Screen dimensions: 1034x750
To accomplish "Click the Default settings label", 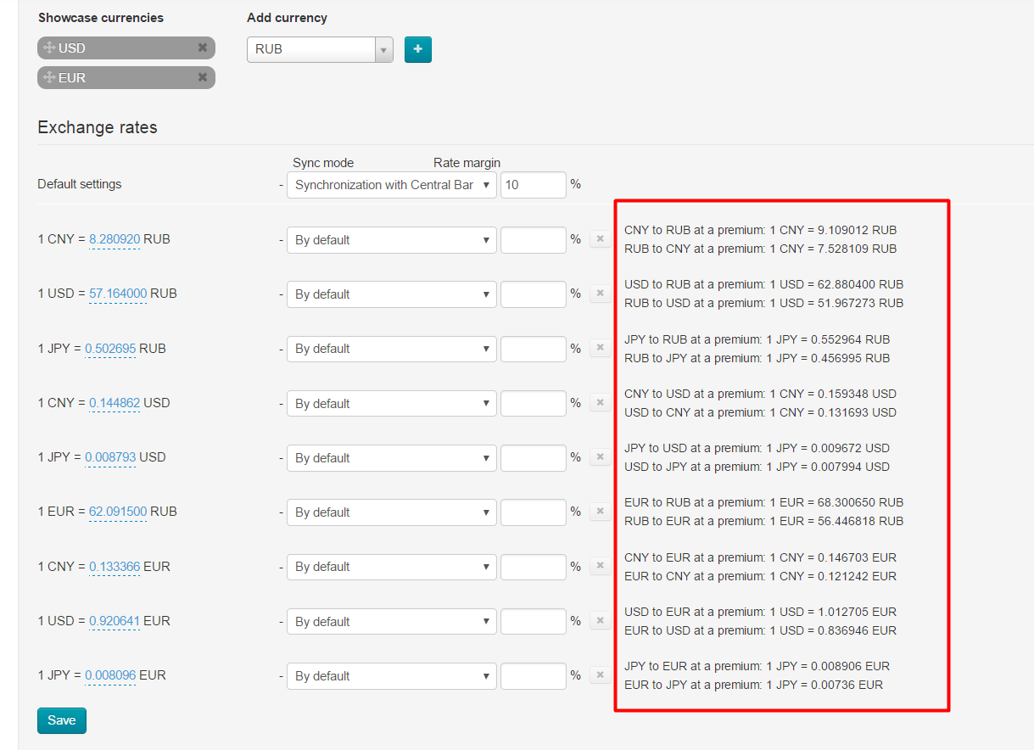I will pos(80,184).
